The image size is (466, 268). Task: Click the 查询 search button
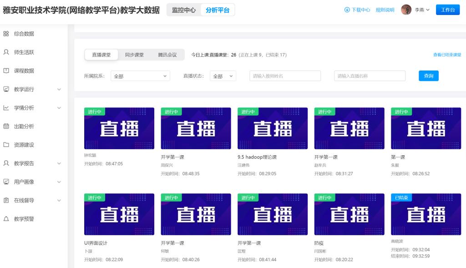(428, 76)
